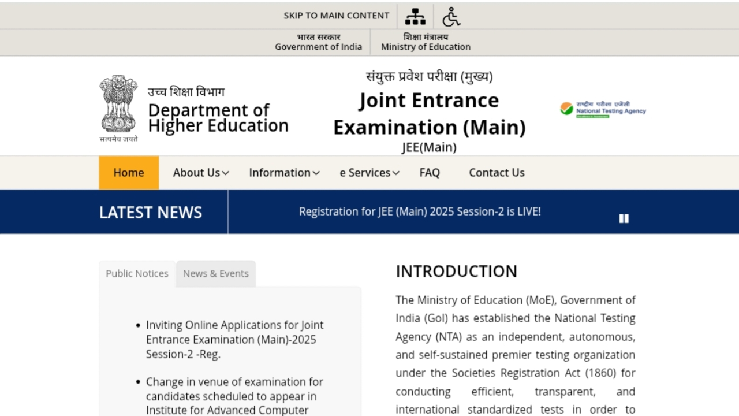
Task: Click Contact Us in the navigation bar
Action: (x=497, y=172)
